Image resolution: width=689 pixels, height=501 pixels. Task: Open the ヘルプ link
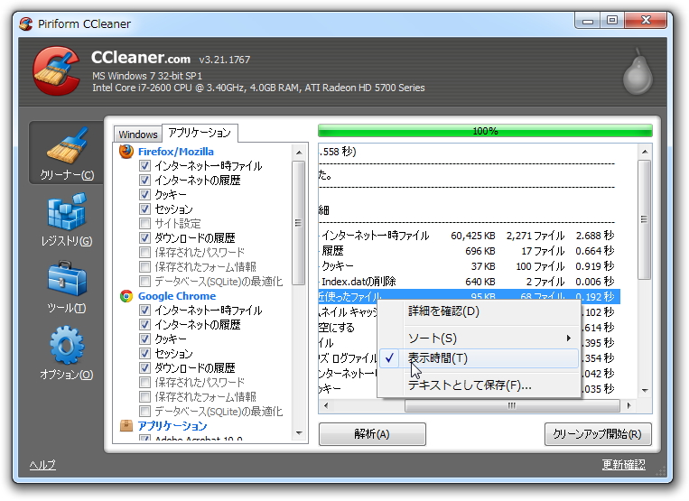point(42,465)
